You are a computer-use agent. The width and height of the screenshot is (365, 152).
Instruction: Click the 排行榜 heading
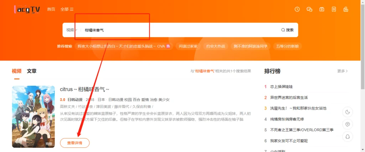pos(272,71)
